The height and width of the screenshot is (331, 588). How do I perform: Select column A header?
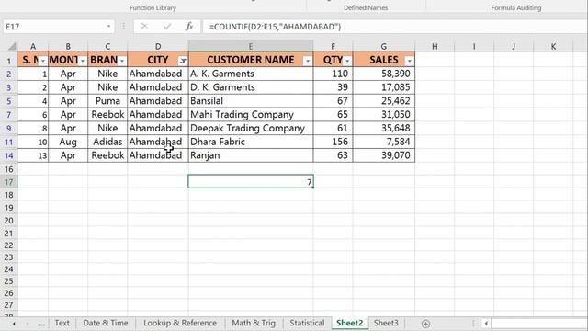point(33,47)
